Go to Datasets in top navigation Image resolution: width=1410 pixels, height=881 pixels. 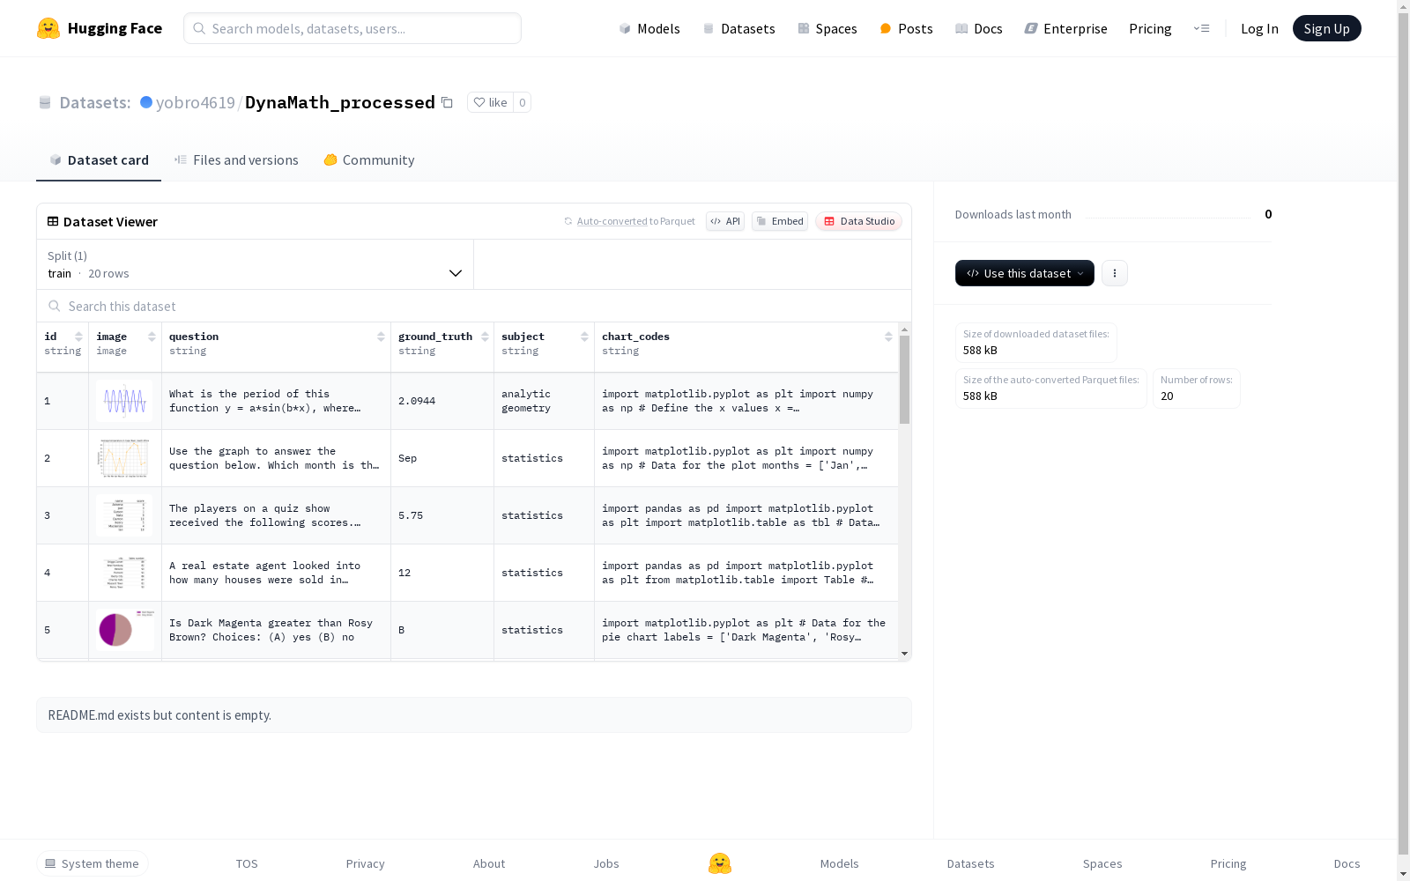738,28
